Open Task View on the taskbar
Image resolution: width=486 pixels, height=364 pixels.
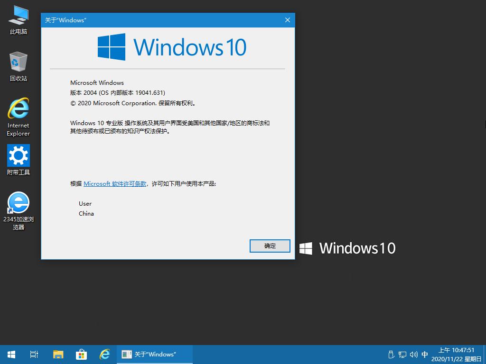pyautogui.click(x=34, y=355)
